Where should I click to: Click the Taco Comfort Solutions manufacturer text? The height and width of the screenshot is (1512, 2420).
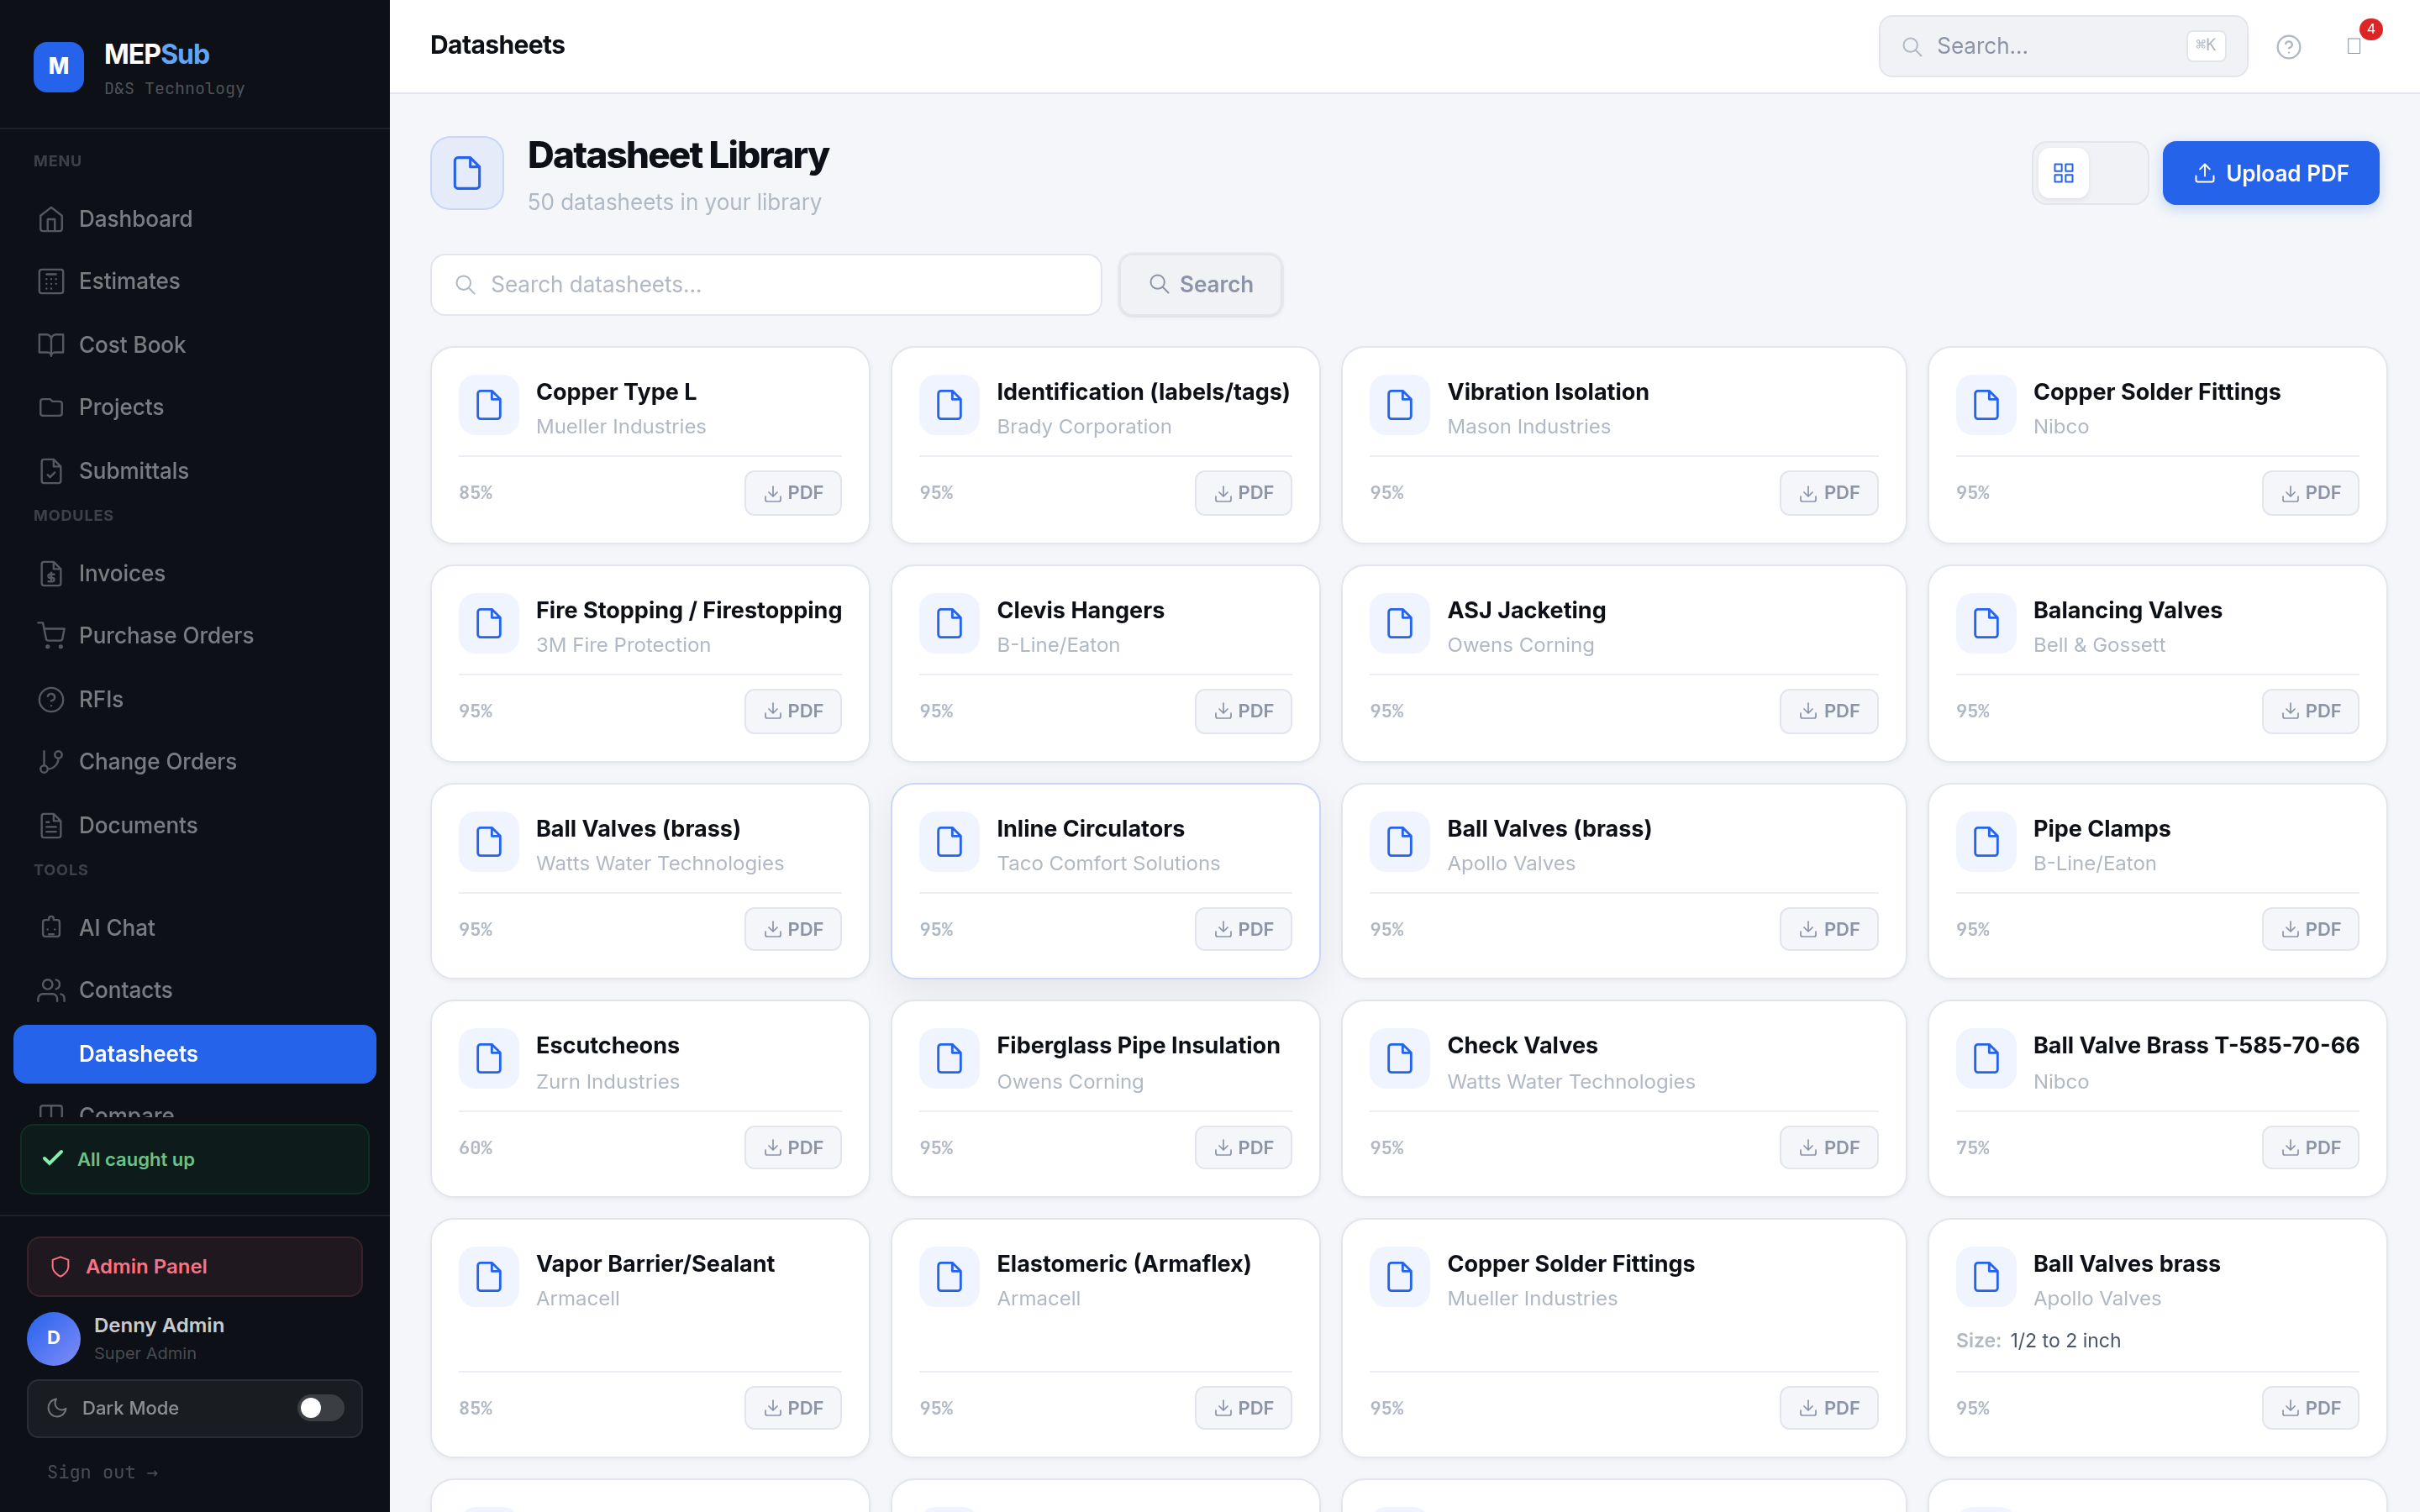pyautogui.click(x=1108, y=864)
